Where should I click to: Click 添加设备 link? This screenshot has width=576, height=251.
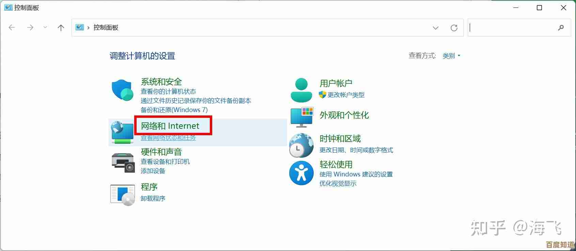coord(153,171)
